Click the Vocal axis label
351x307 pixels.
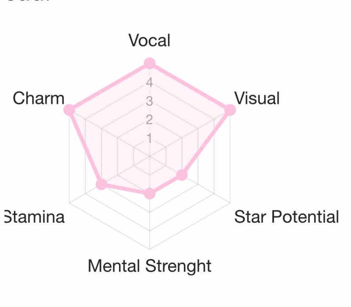(149, 40)
